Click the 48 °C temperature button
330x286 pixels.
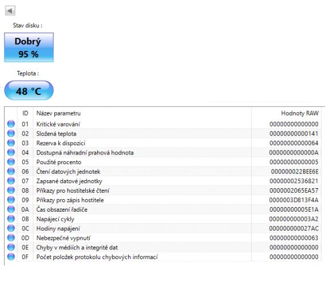[29, 90]
